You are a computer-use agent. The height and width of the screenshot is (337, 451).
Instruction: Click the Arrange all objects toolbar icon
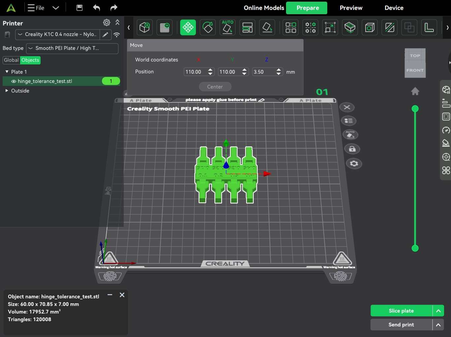pyautogui.click(x=247, y=27)
